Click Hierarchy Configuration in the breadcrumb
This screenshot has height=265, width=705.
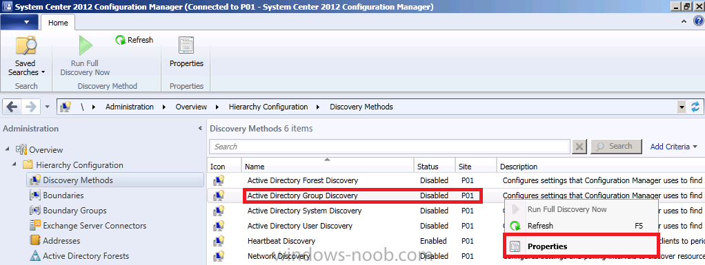[x=268, y=107]
